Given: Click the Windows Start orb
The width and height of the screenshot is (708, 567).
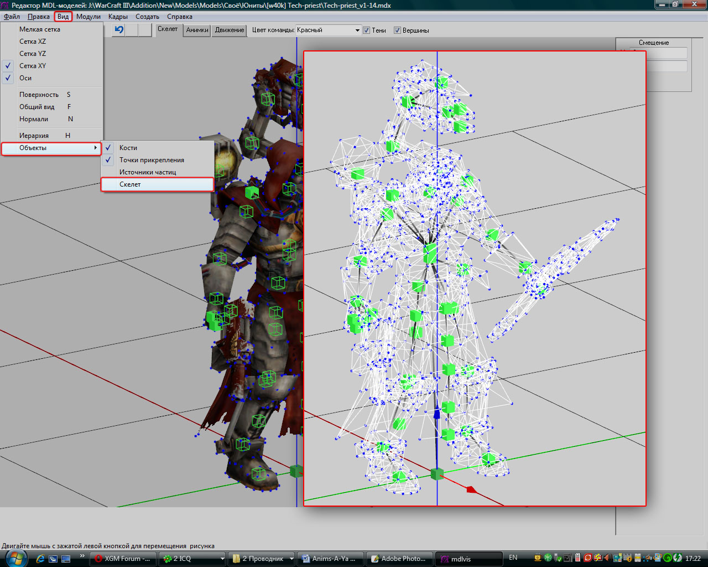Looking at the screenshot, I should pos(16,558).
